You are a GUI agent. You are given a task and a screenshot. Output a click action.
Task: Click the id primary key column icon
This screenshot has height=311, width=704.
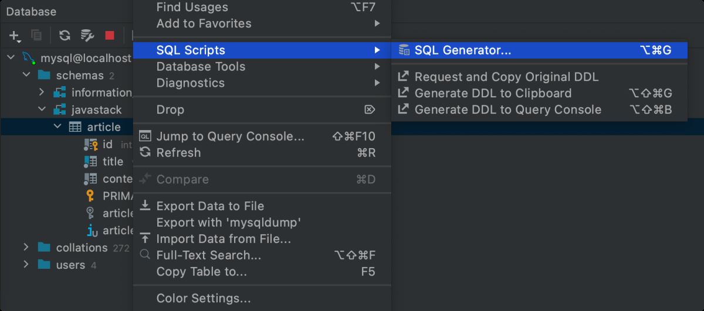point(90,145)
